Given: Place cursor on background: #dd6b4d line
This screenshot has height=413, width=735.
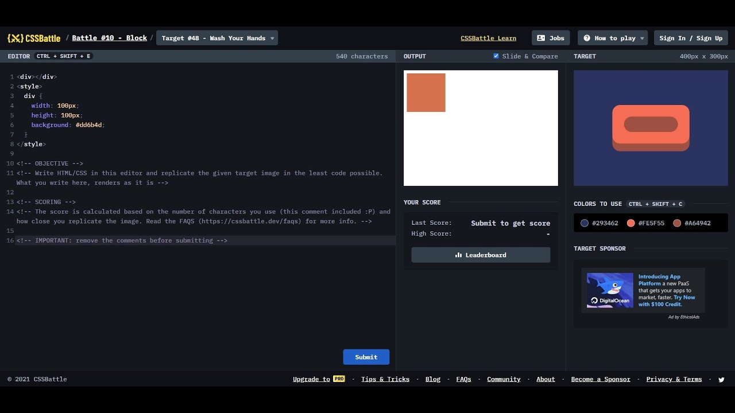Looking at the screenshot, I should point(68,125).
